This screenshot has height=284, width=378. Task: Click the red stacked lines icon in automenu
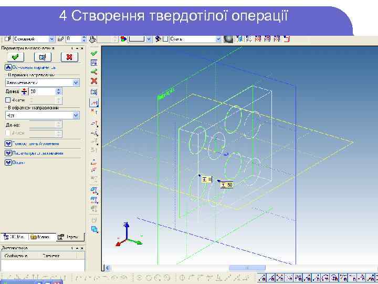[x=94, y=169]
